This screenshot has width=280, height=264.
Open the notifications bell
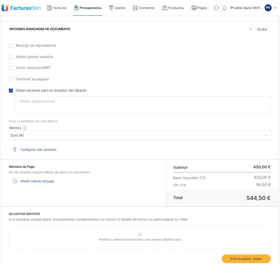click(224, 8)
